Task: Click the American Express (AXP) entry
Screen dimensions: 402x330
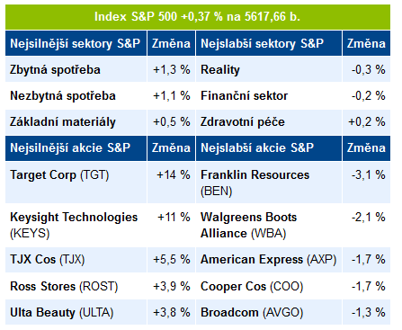Action: [269, 260]
